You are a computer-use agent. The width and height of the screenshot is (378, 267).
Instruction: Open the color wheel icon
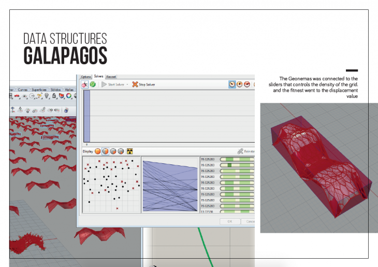(68, 96)
